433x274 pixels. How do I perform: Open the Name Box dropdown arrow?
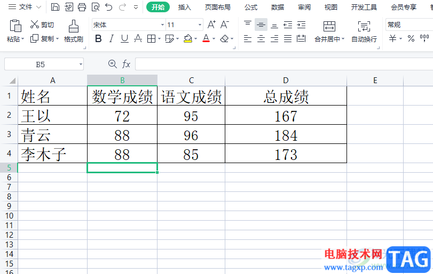81,65
